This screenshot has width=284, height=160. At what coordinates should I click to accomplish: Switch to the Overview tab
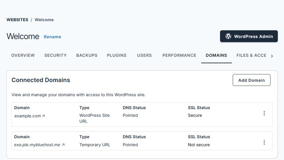[x=23, y=55]
